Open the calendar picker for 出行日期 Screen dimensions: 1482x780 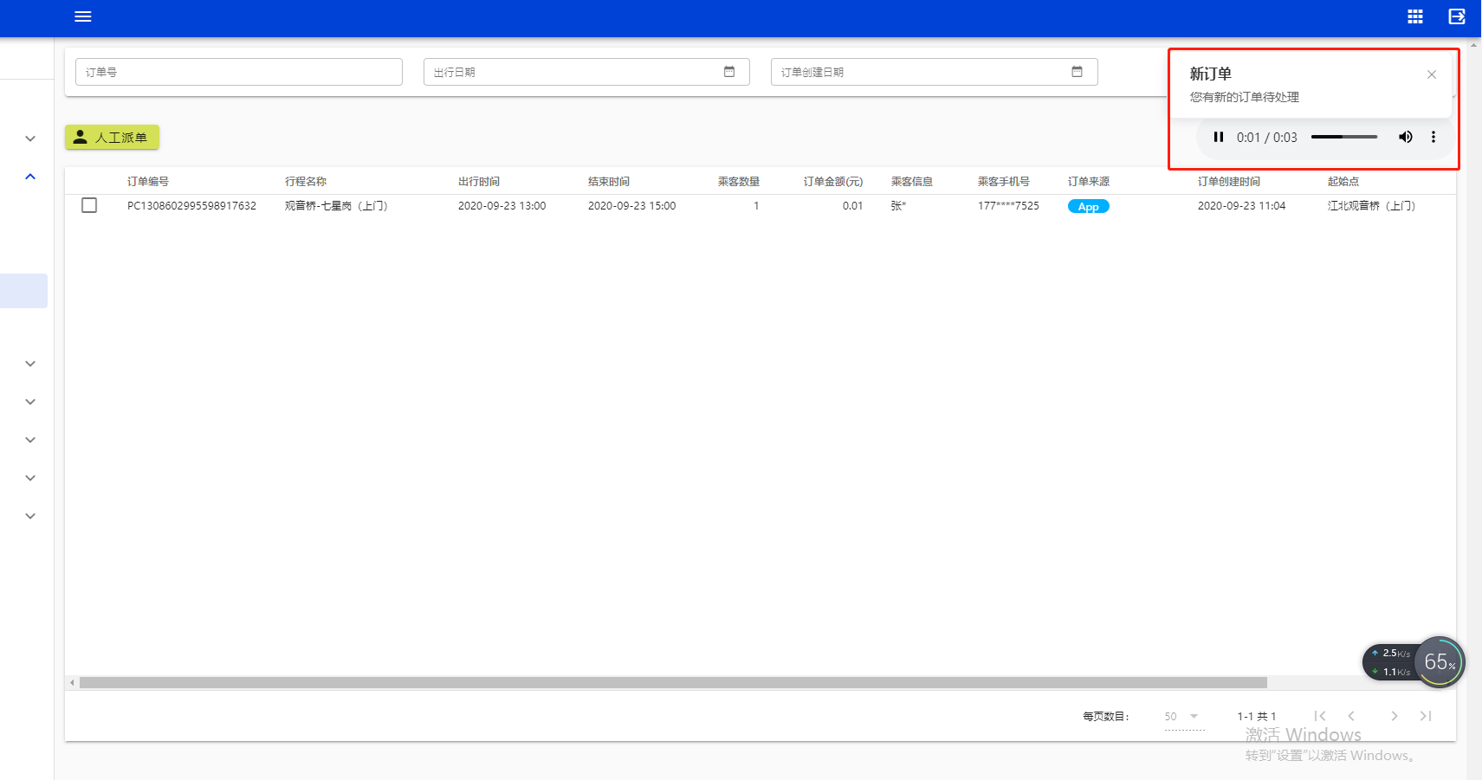(729, 72)
